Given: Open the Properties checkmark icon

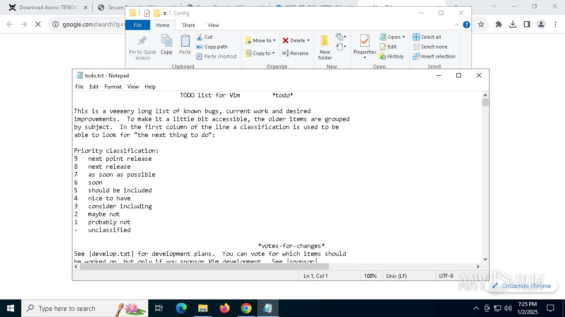Looking at the screenshot, I should (365, 41).
